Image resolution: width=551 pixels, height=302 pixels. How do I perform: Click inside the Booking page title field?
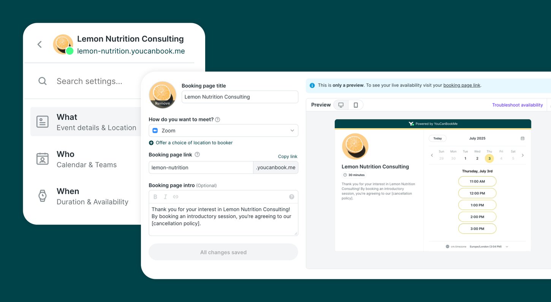pos(240,97)
